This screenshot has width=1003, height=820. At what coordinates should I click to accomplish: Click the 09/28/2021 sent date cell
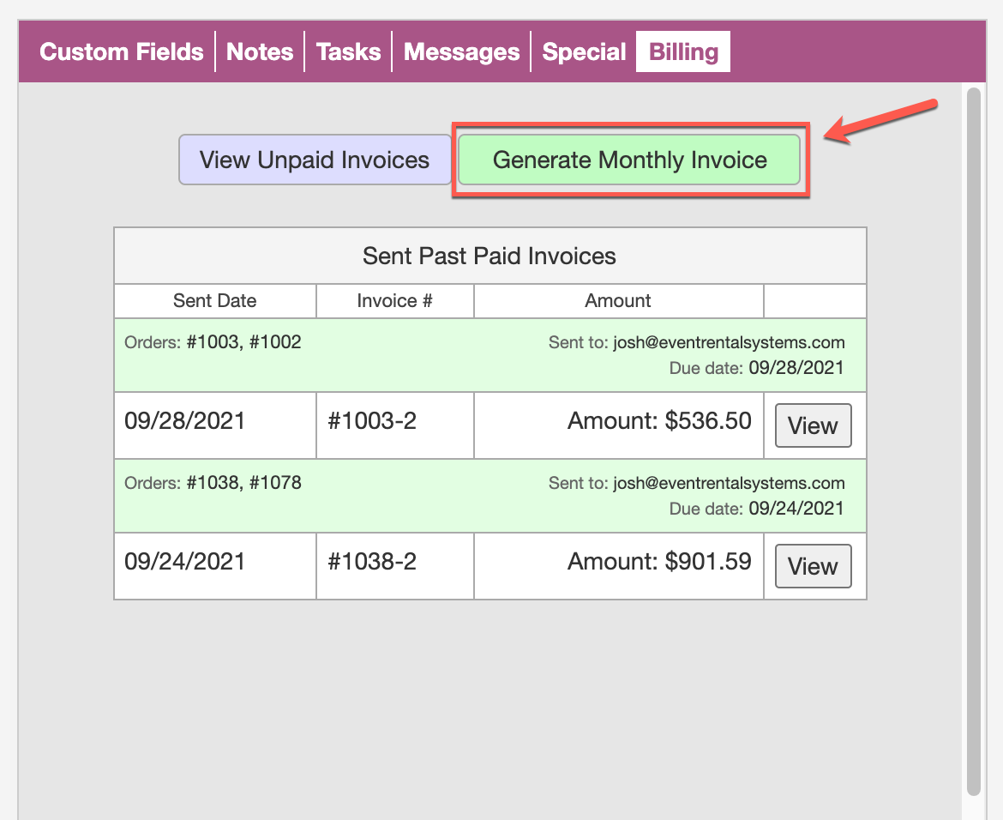184,421
